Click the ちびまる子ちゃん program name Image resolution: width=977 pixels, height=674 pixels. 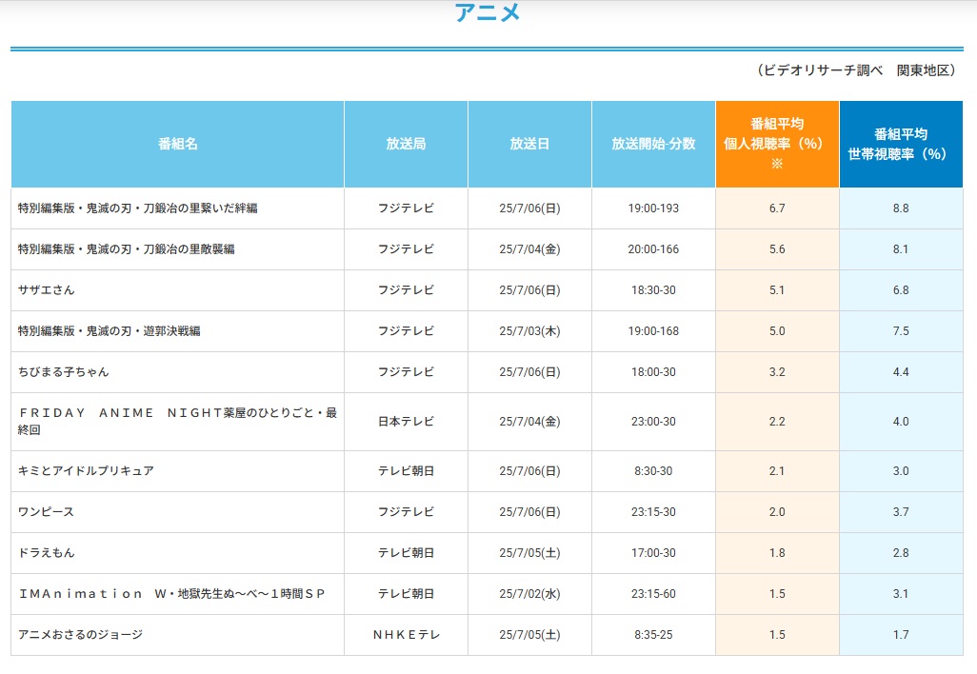tap(64, 372)
